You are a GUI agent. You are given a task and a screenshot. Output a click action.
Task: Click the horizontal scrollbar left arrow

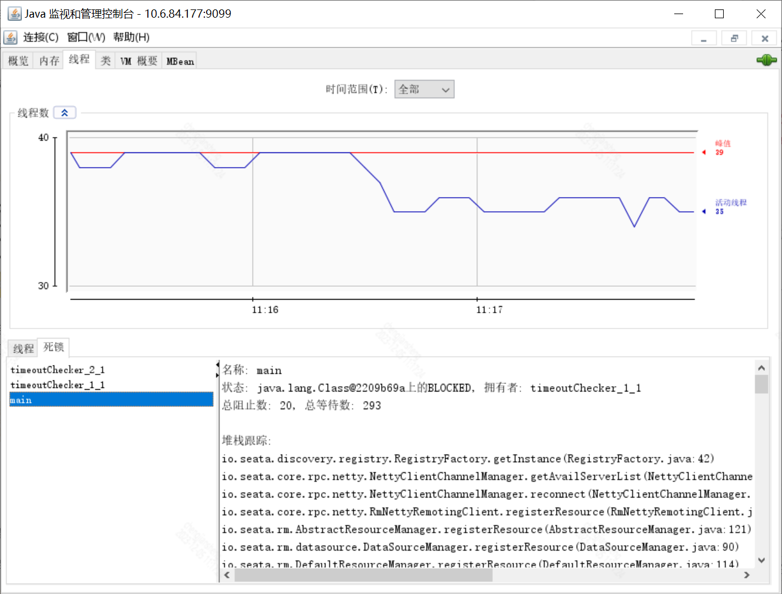[227, 575]
